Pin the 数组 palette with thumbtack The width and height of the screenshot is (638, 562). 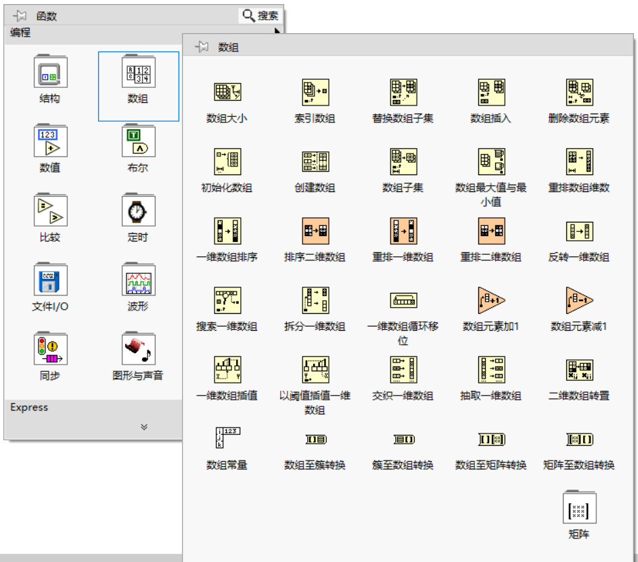(202, 47)
